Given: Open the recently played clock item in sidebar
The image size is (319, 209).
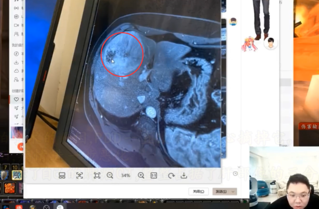Looking at the screenshot, I should (16, 54).
